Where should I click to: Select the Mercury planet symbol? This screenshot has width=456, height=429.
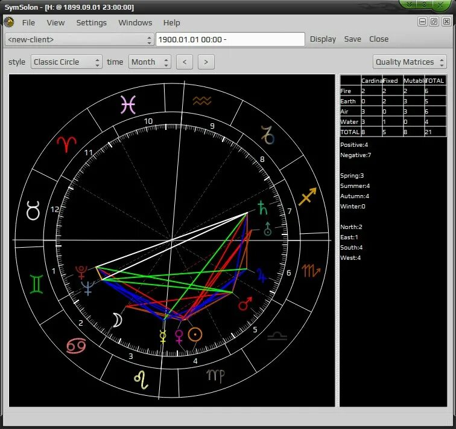(163, 337)
